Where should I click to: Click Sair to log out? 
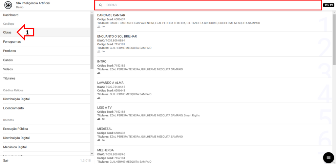(6, 160)
